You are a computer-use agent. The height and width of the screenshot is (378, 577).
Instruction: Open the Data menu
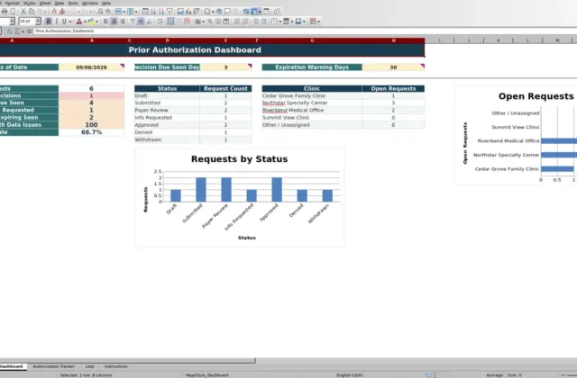click(x=60, y=3)
